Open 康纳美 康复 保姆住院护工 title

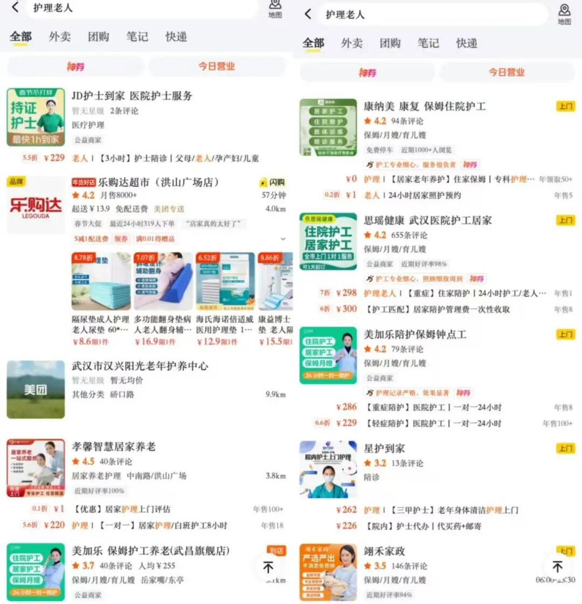(x=425, y=106)
